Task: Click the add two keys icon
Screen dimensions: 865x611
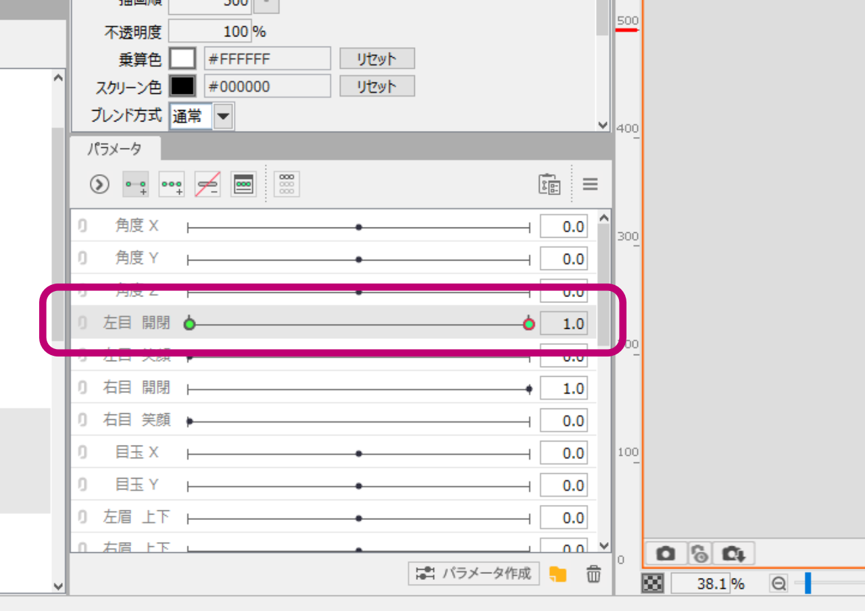Action: pos(136,184)
